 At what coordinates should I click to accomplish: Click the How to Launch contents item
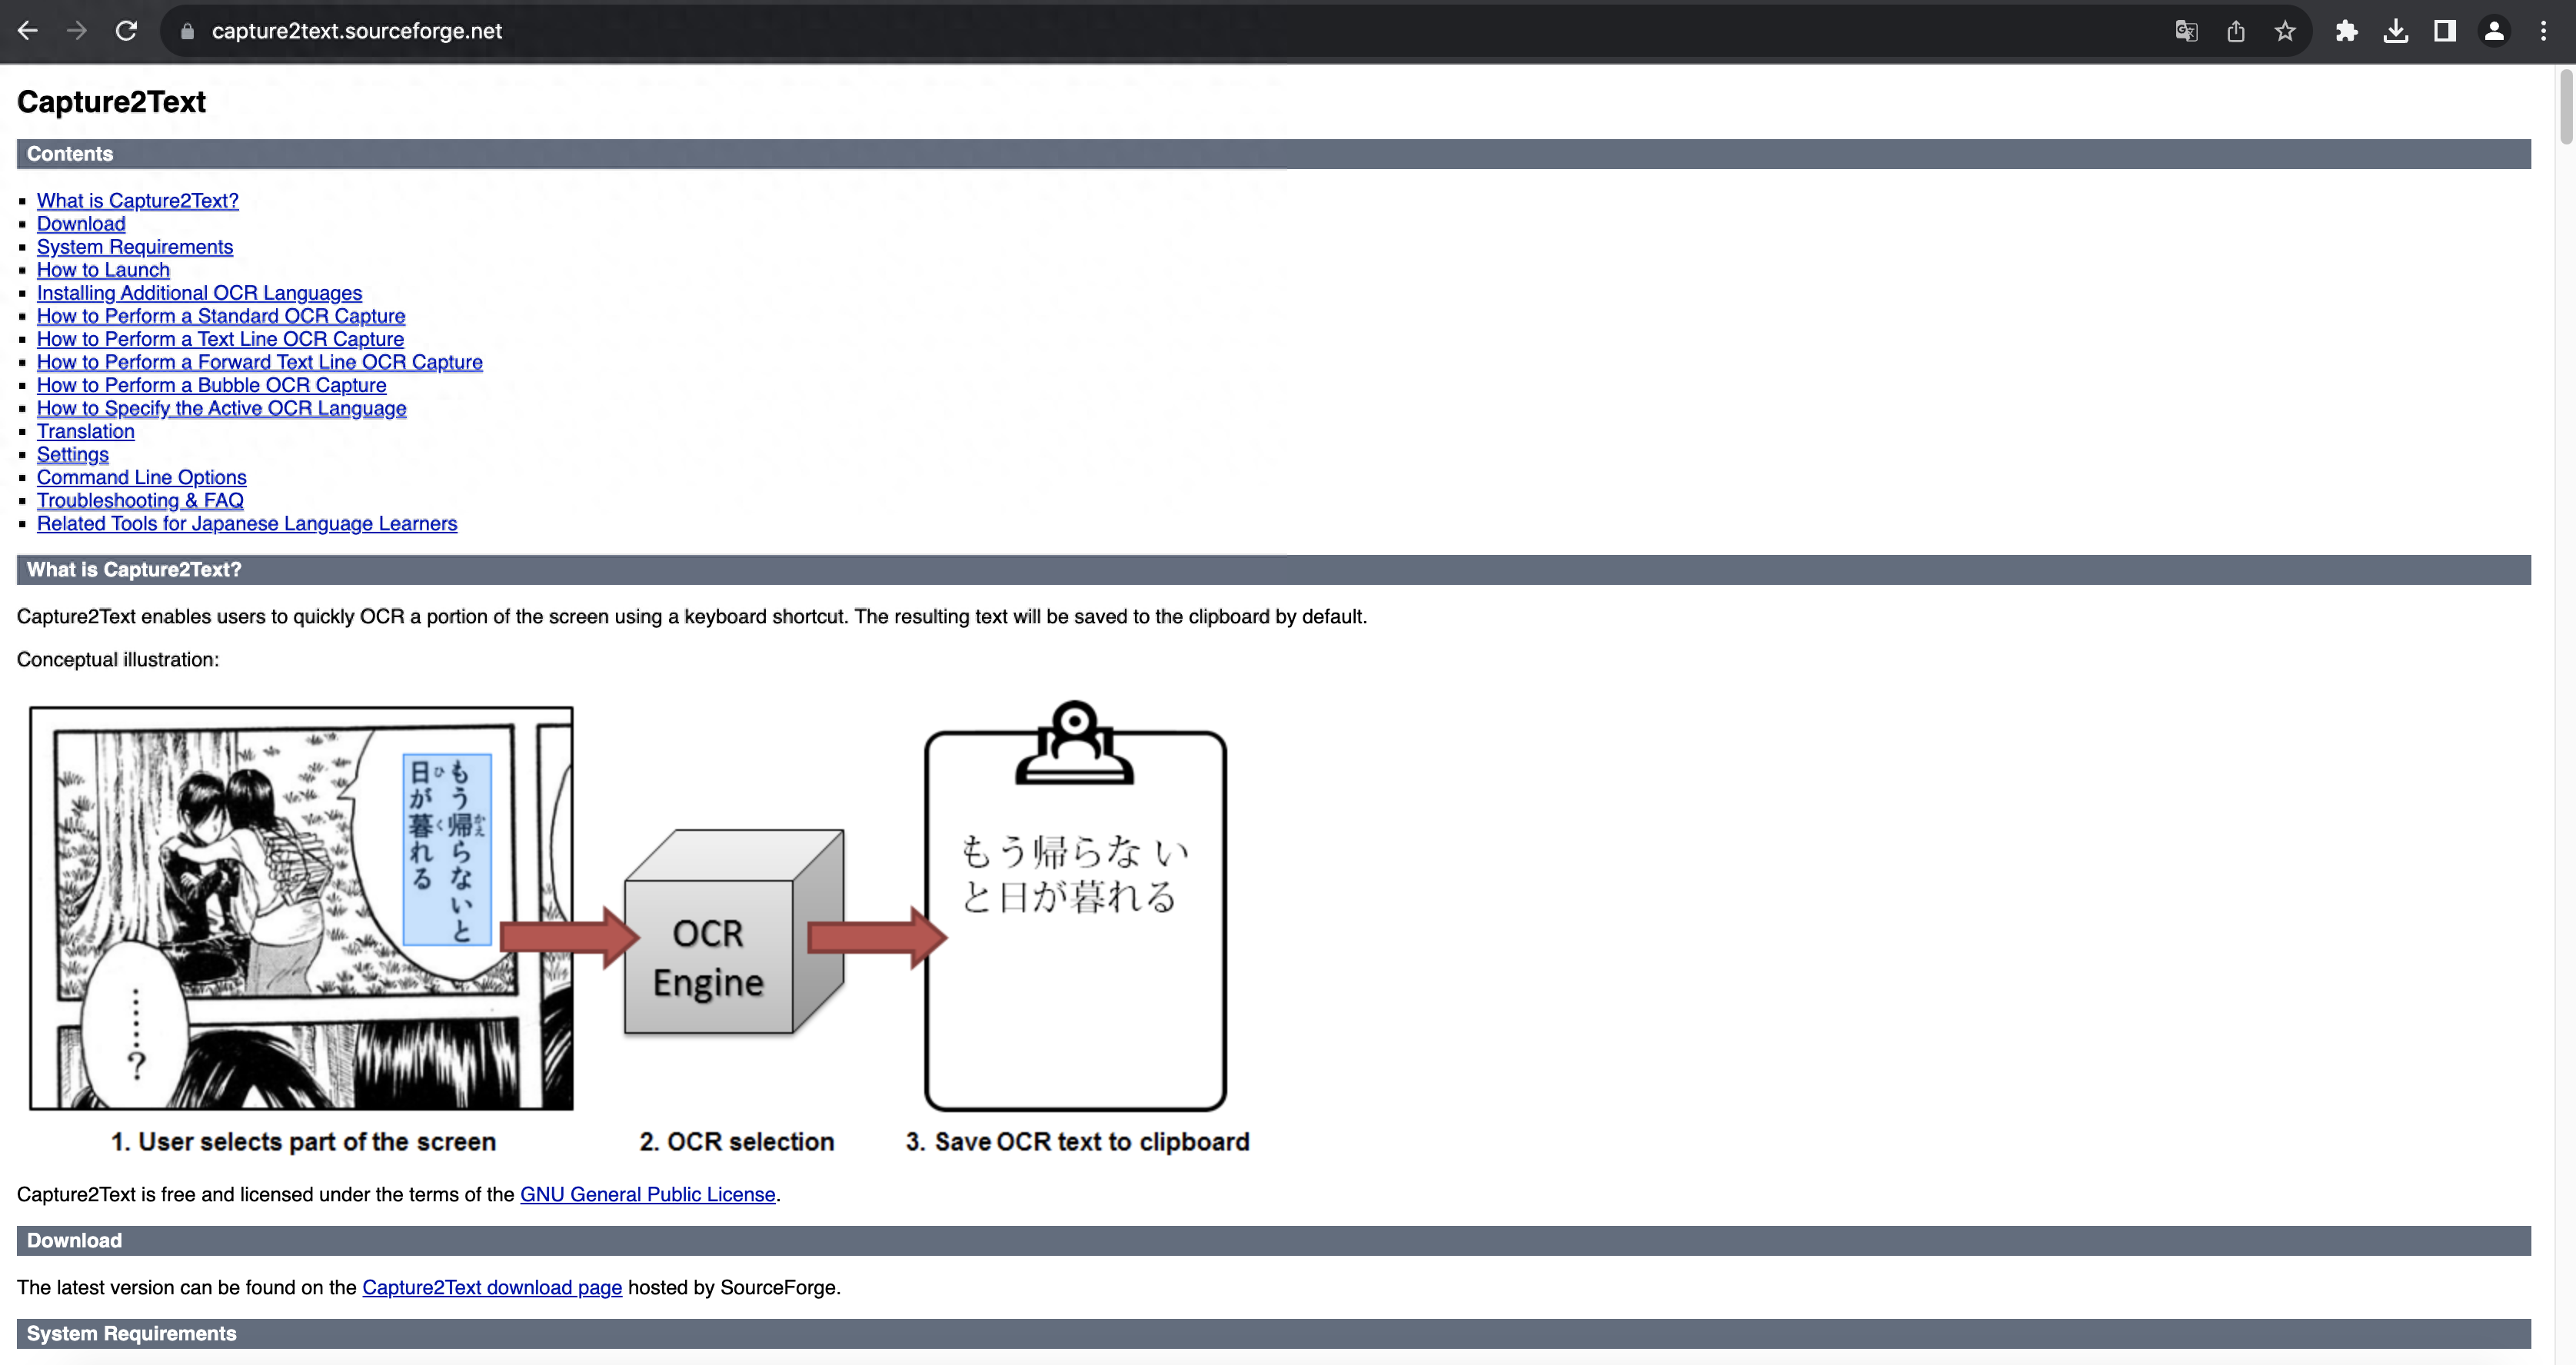click(102, 269)
